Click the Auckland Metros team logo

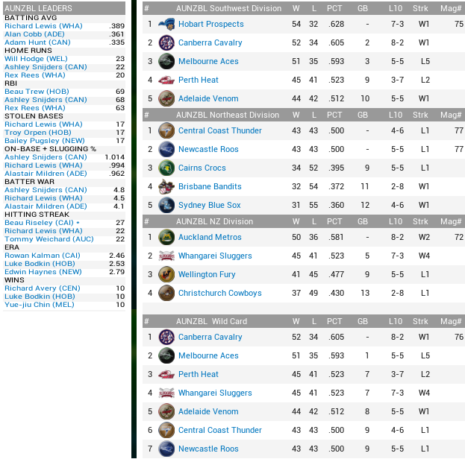[166, 237]
